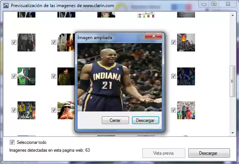The image size is (239, 164).
Task: Uncheck the checkbox beside the green goalkeeper thumbnail
Action: coord(14,76)
